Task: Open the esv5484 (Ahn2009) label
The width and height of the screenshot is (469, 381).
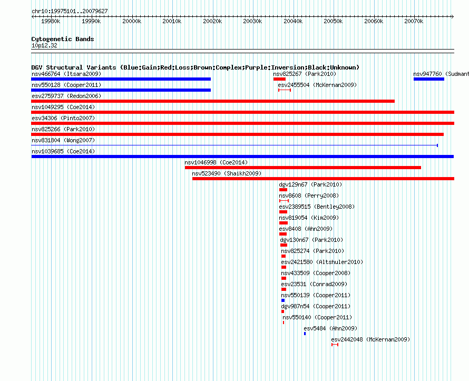Action: click(x=330, y=328)
